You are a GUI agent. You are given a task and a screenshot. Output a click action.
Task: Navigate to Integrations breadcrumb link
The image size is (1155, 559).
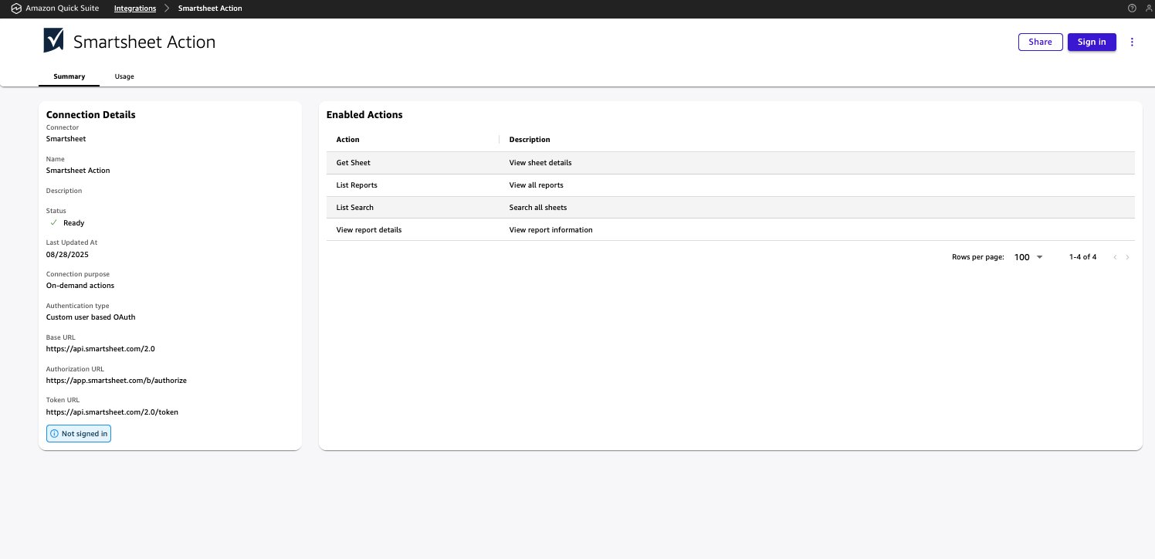[x=134, y=8]
